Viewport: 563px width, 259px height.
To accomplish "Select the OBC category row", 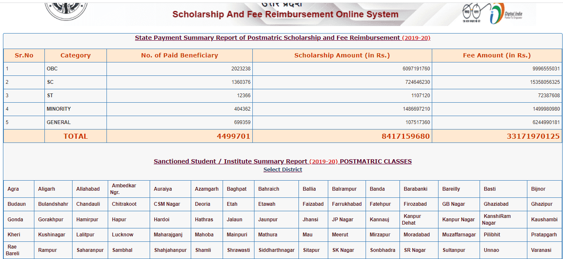I will [52, 69].
